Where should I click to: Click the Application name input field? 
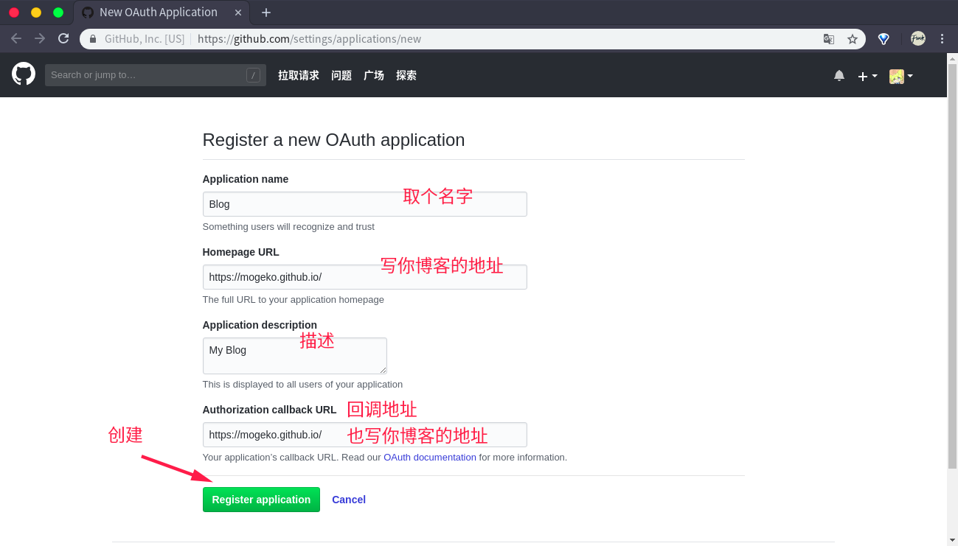(365, 204)
